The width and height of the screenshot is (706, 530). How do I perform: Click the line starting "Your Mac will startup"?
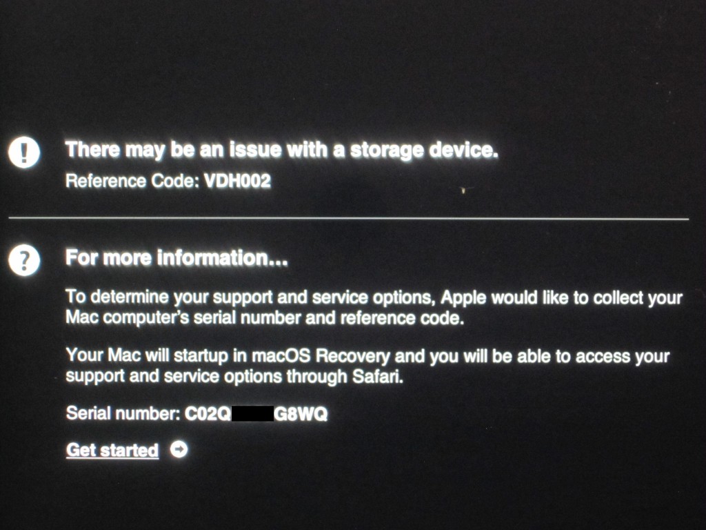tap(368, 357)
